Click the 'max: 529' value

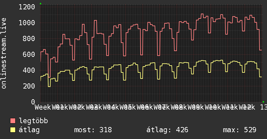coord(239,130)
